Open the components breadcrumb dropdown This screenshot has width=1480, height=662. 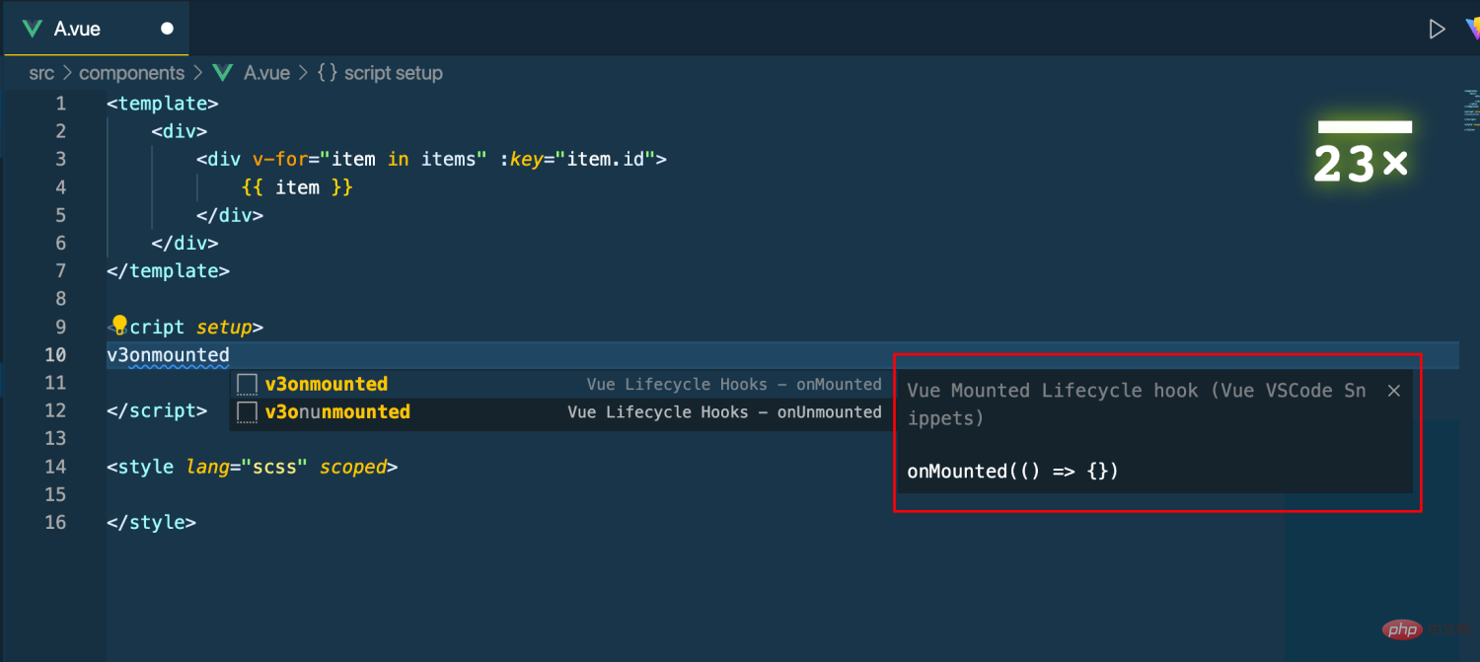(x=132, y=72)
